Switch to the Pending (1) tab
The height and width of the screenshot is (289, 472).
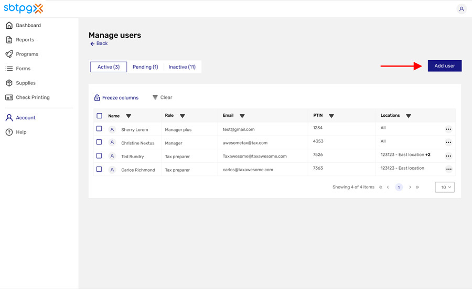tap(145, 67)
